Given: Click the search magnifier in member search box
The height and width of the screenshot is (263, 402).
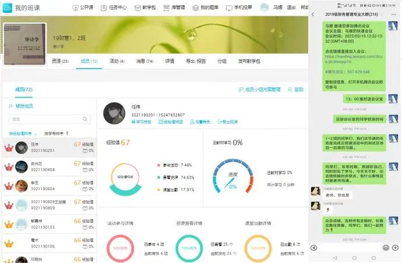Looking at the screenshot, I should [x=85, y=119].
